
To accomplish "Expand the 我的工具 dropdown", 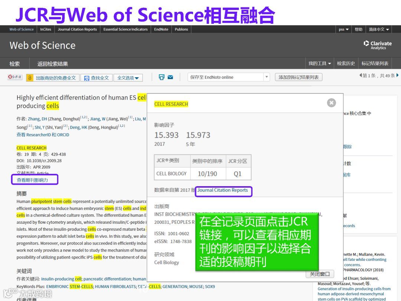I will point(319,64).
